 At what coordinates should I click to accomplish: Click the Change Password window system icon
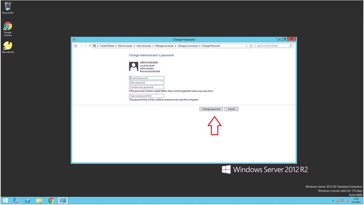pos(74,39)
